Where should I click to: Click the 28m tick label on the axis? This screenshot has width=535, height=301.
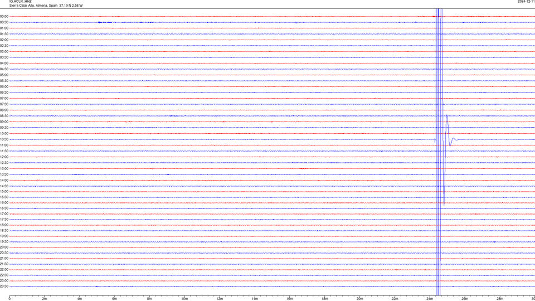(x=500, y=299)
